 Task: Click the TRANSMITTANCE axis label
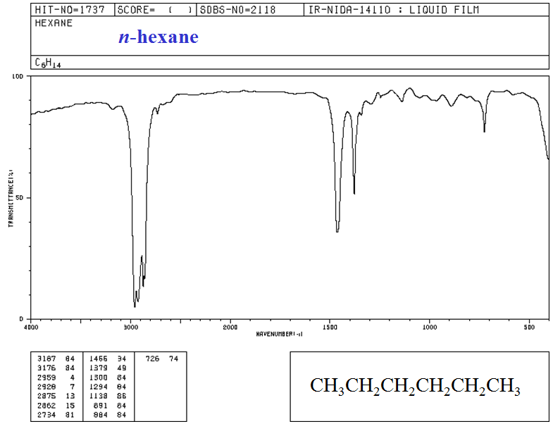(11, 198)
